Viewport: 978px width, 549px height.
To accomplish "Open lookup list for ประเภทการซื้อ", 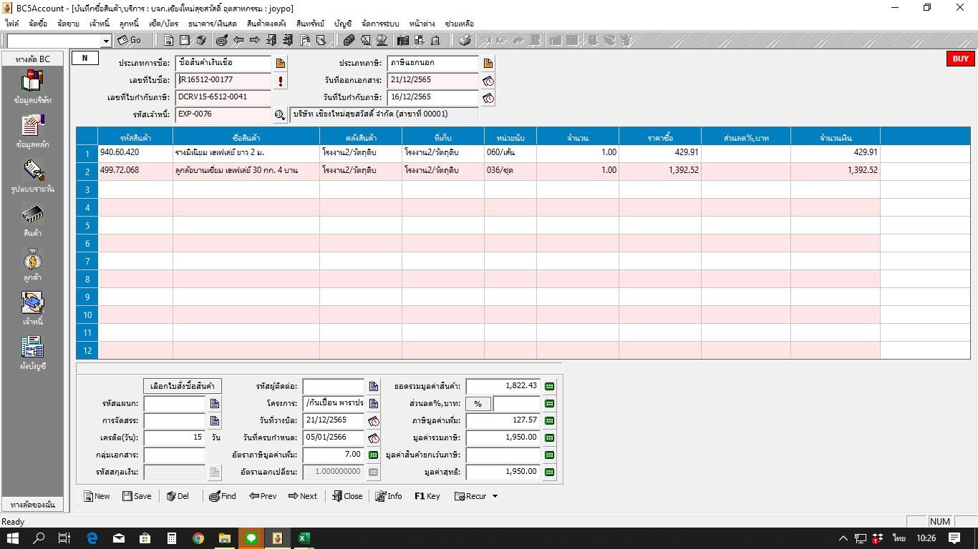I will click(281, 64).
